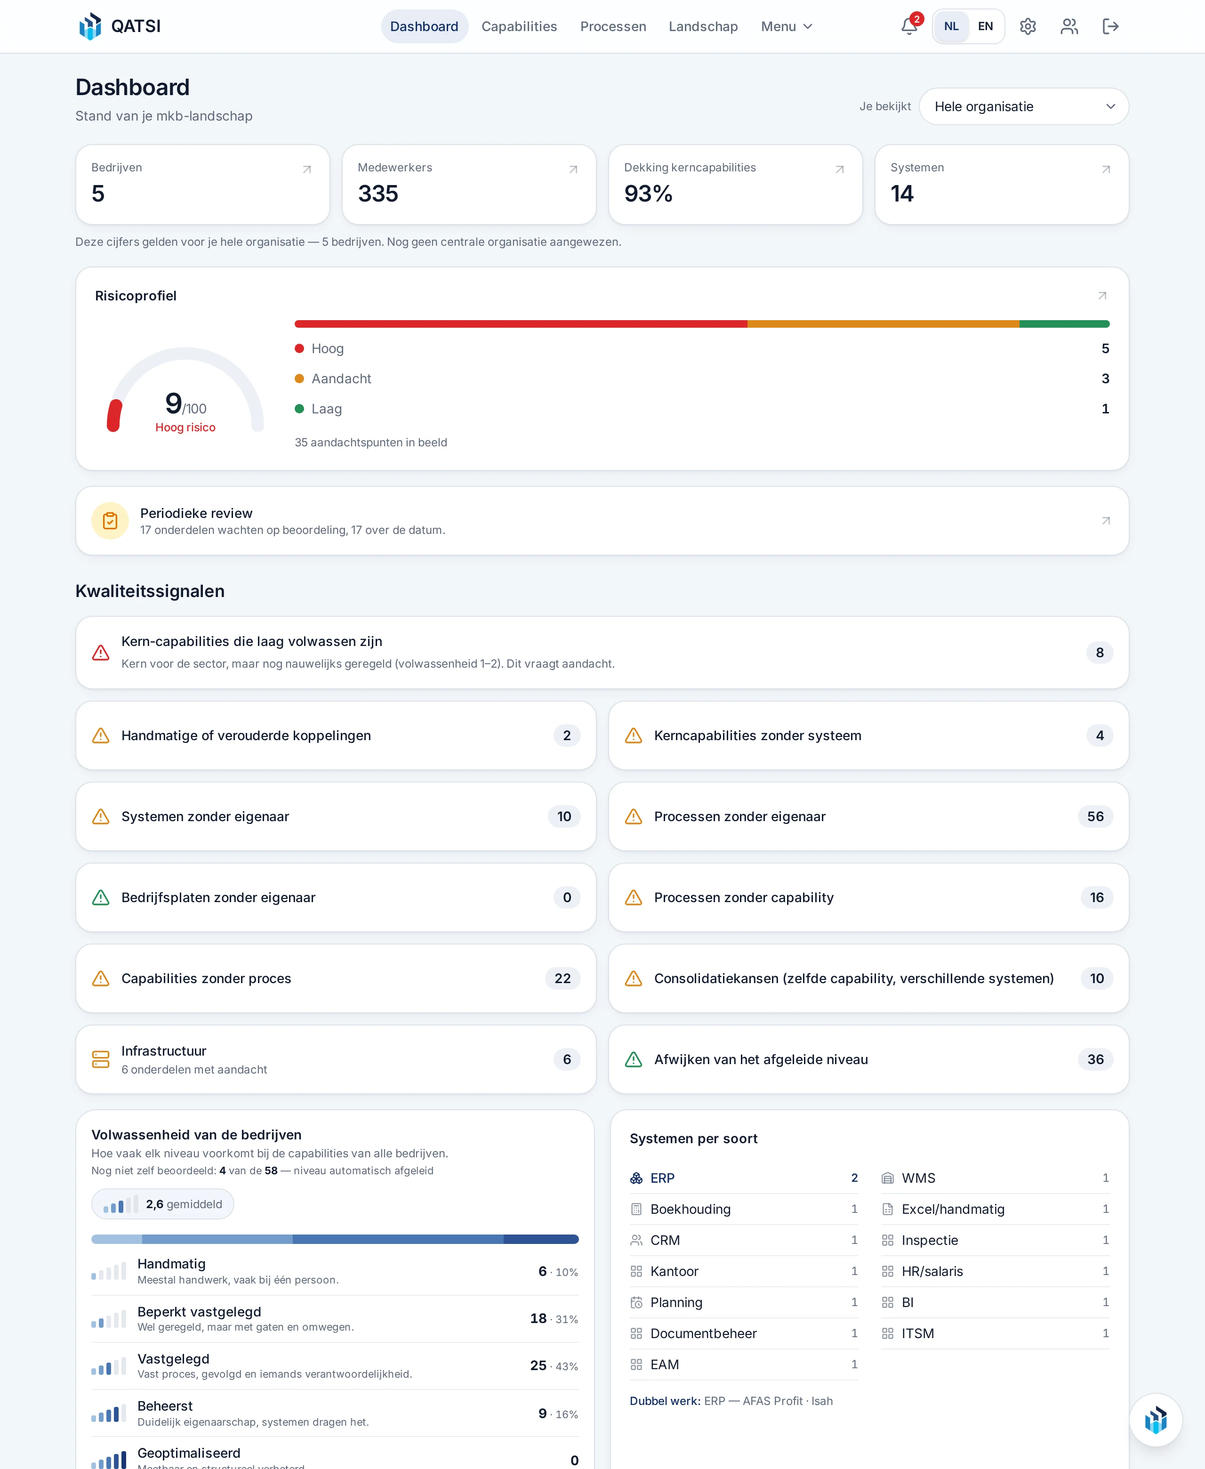
Task: Open Handmatige of verouderde koppelingen signal
Action: coord(336,735)
